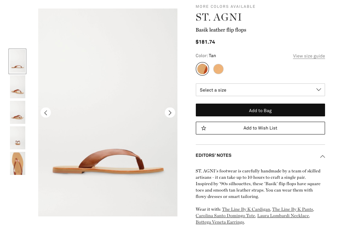The image size is (340, 226).
Task: Add item to Wish List
Action: [x=260, y=128]
